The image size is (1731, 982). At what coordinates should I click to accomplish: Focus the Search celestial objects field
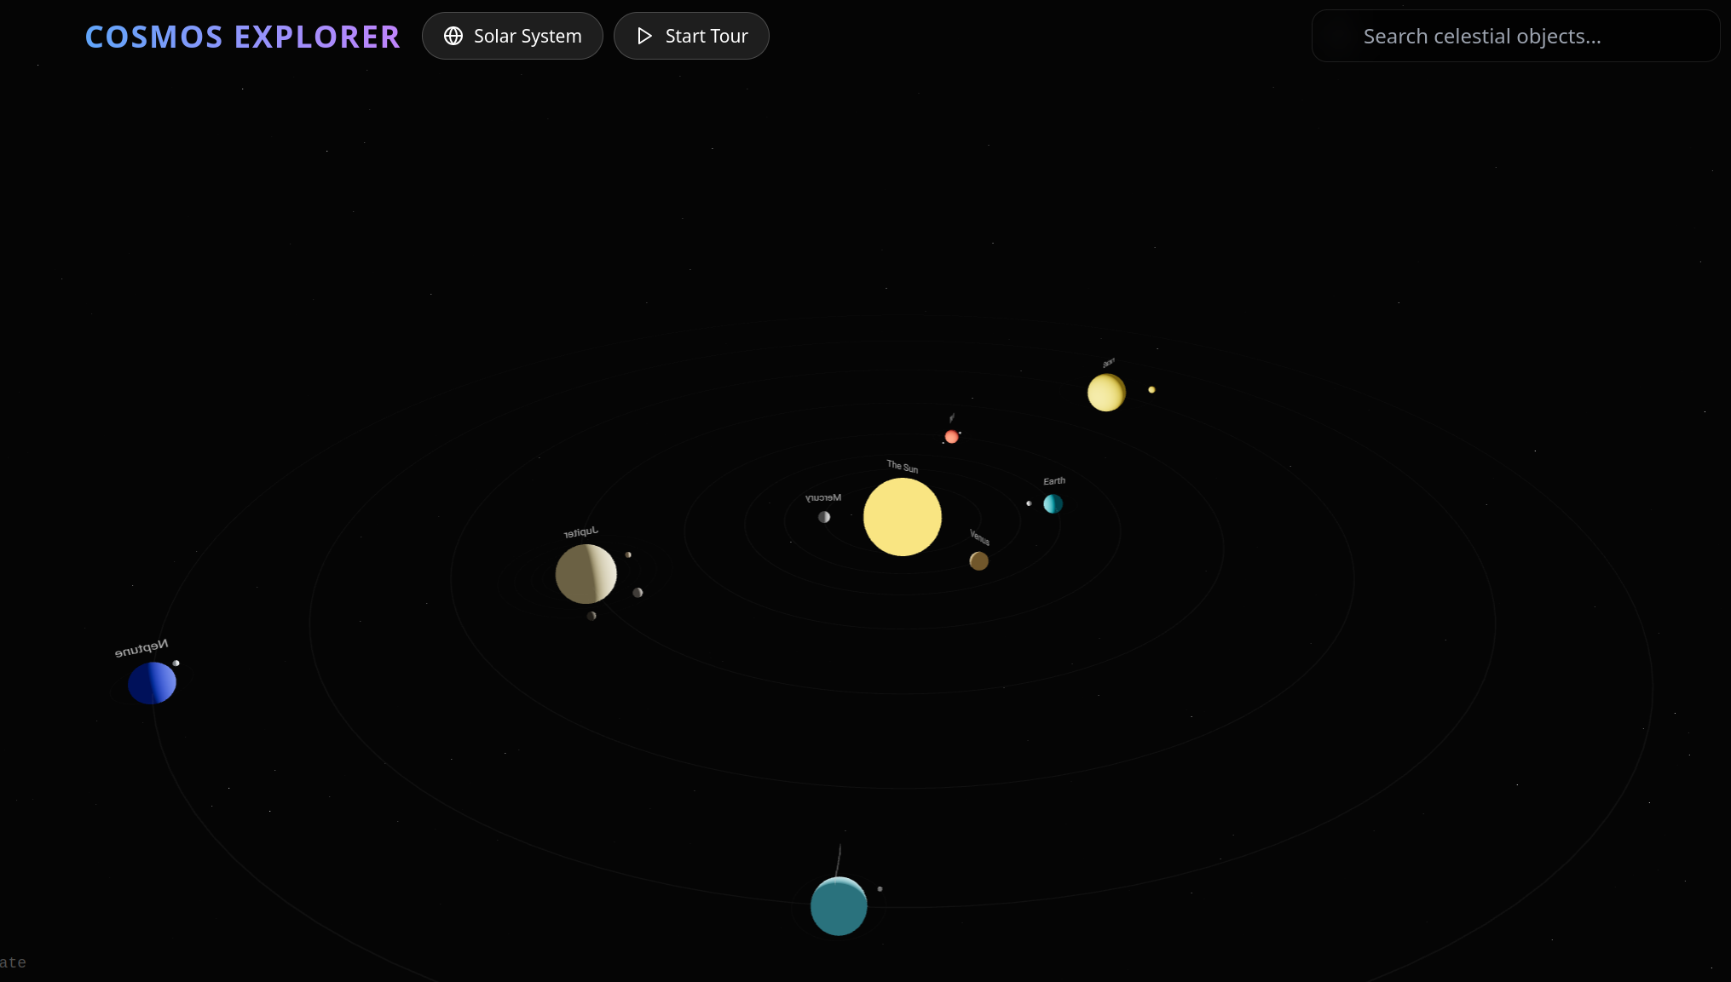(x=1515, y=36)
